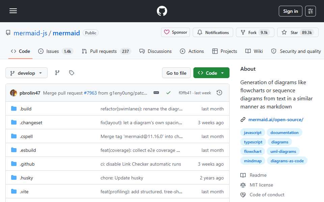Select the javascript topic tag
Screen dimensions: 324x202
tap(252, 133)
